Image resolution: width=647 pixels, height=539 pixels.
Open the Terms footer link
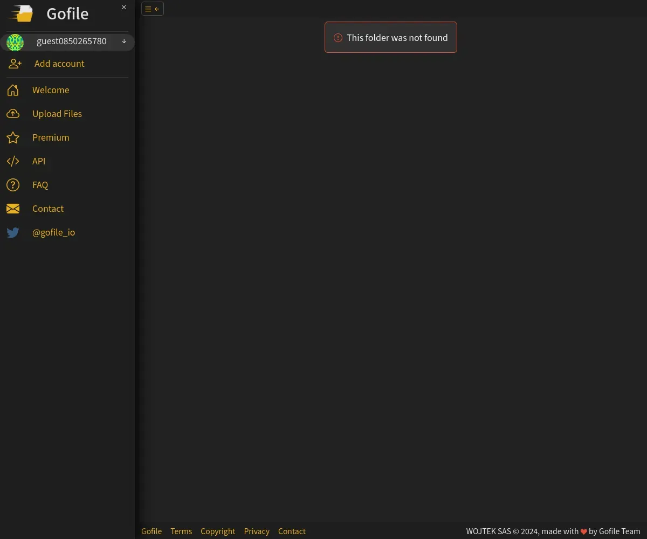click(x=181, y=531)
